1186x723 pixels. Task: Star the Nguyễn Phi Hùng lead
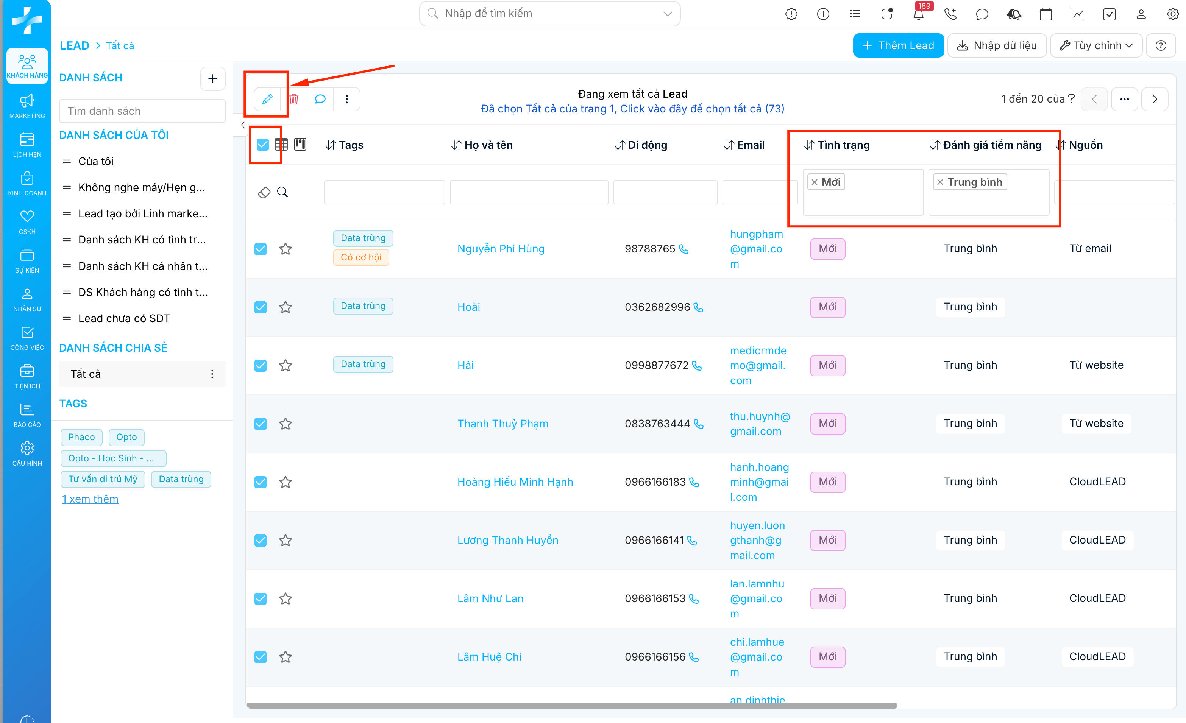[x=286, y=249]
